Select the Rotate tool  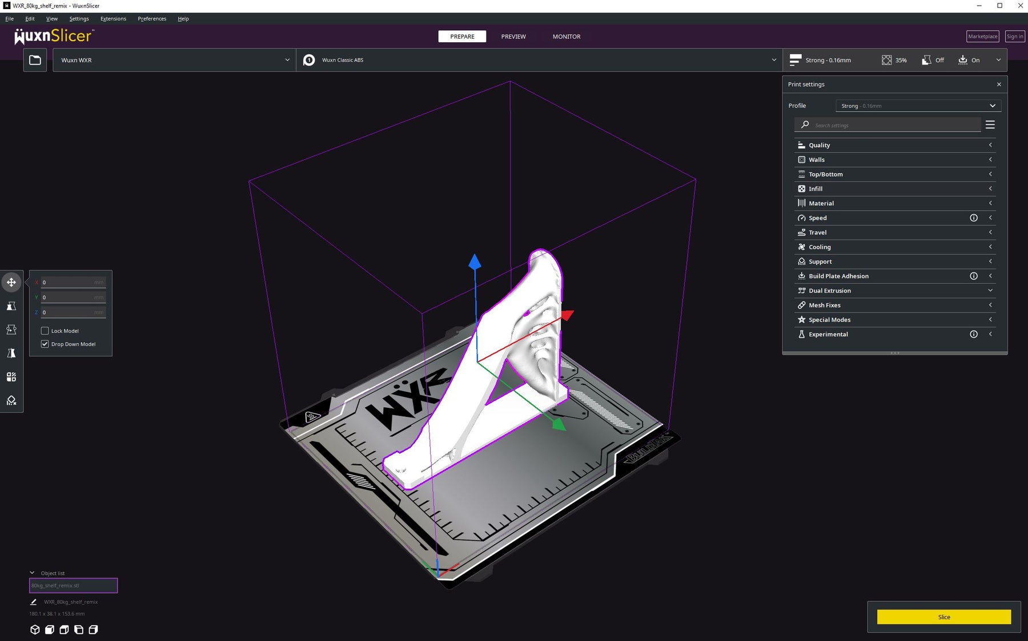(x=11, y=330)
